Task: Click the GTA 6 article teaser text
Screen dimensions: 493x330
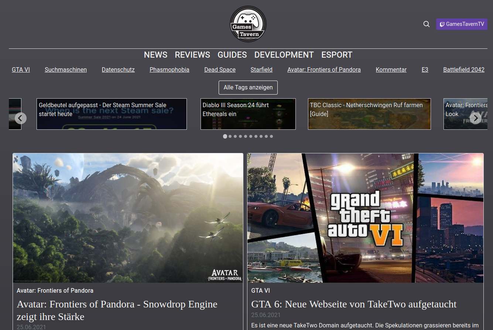Action: coord(365,325)
